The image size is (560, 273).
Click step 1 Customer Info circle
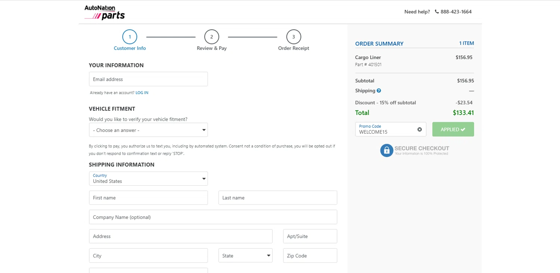pos(130,37)
